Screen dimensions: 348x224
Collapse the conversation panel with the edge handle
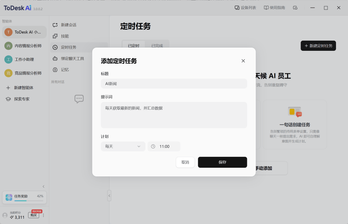click(x=109, y=196)
